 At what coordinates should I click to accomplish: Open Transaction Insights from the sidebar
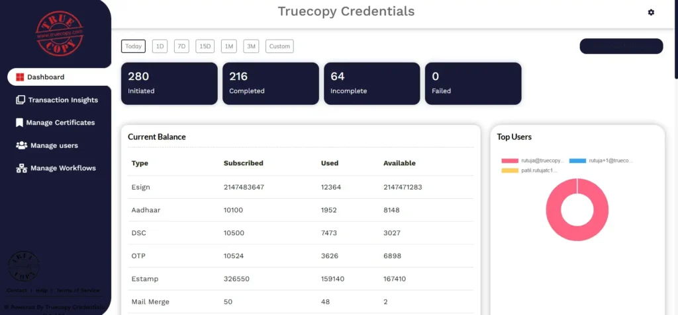point(57,100)
